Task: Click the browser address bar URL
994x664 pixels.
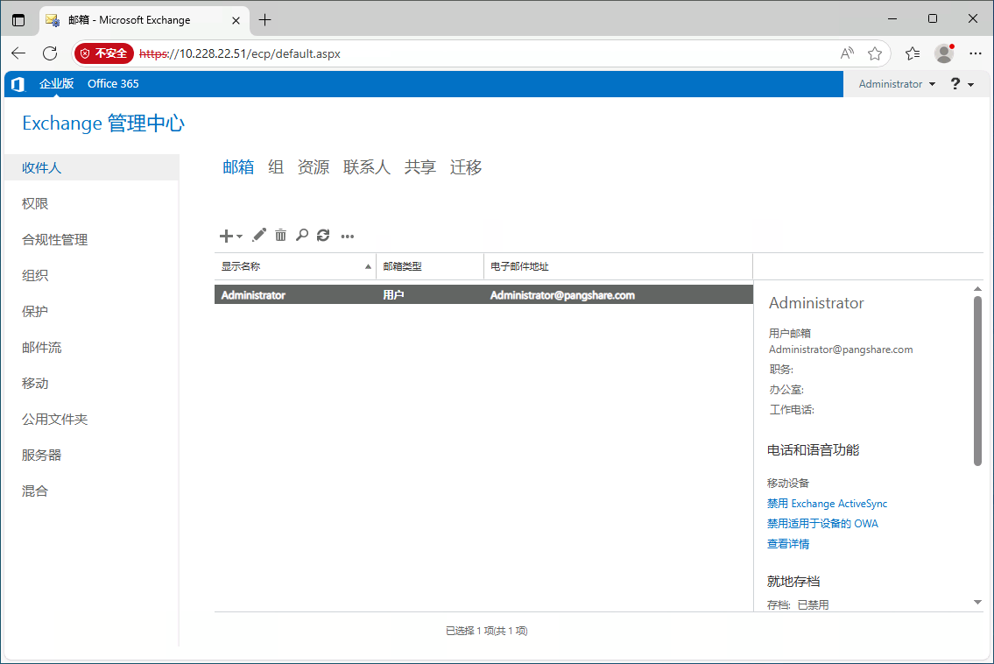Action: pos(259,53)
